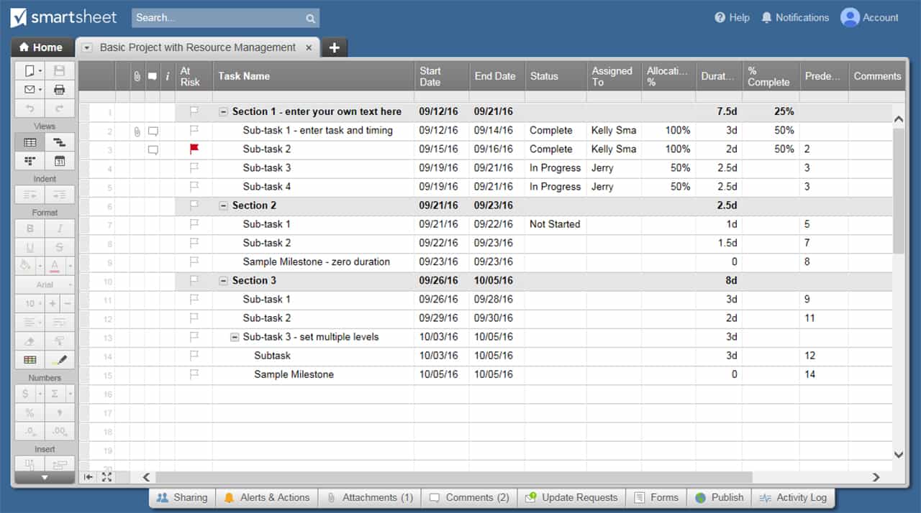Click the Sharing button
The height and width of the screenshot is (513, 921).
[x=182, y=497]
